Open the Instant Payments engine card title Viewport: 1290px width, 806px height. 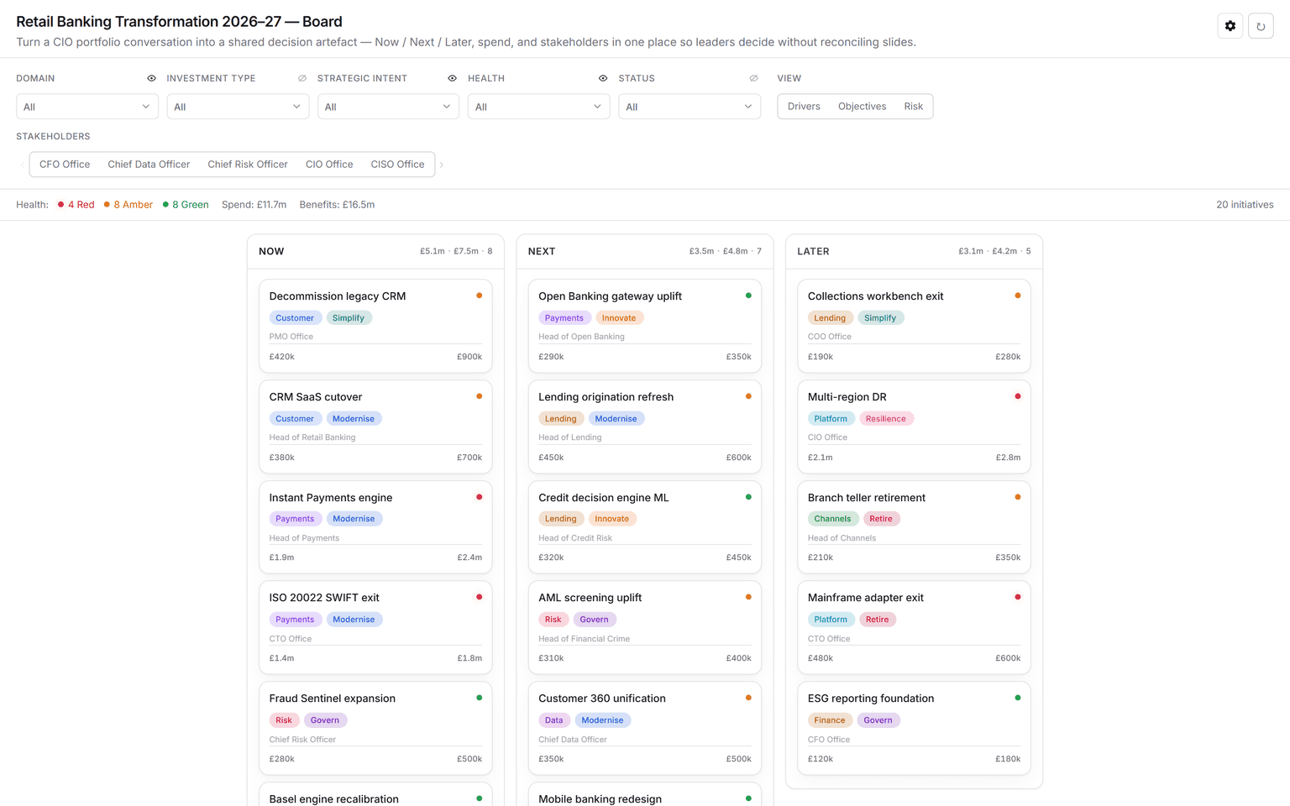point(331,498)
